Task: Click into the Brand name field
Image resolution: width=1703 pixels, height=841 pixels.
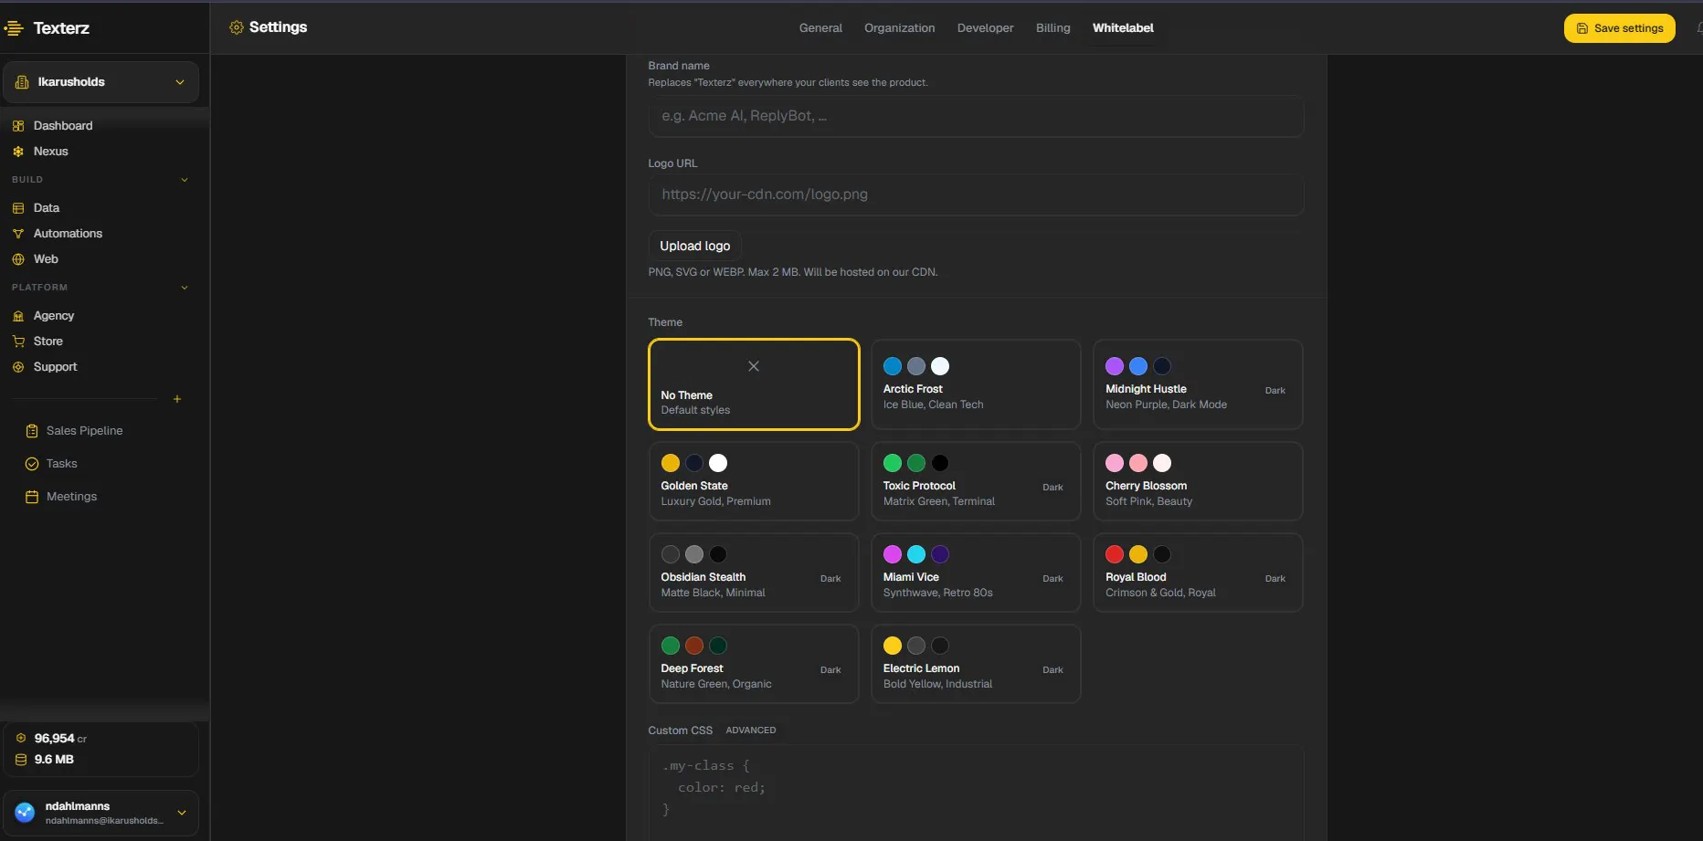Action: click(976, 116)
